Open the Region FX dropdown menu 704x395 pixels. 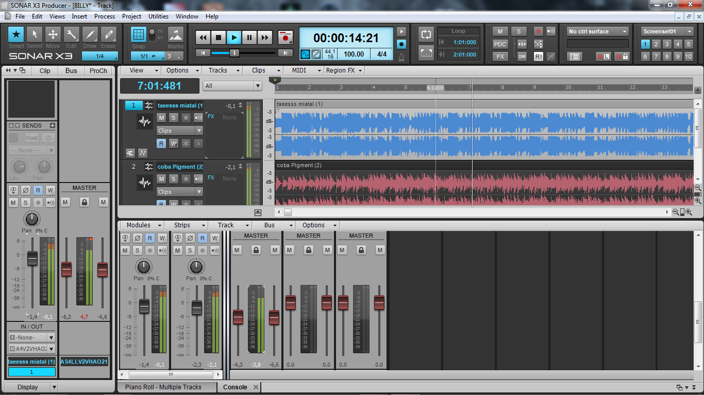click(x=344, y=70)
